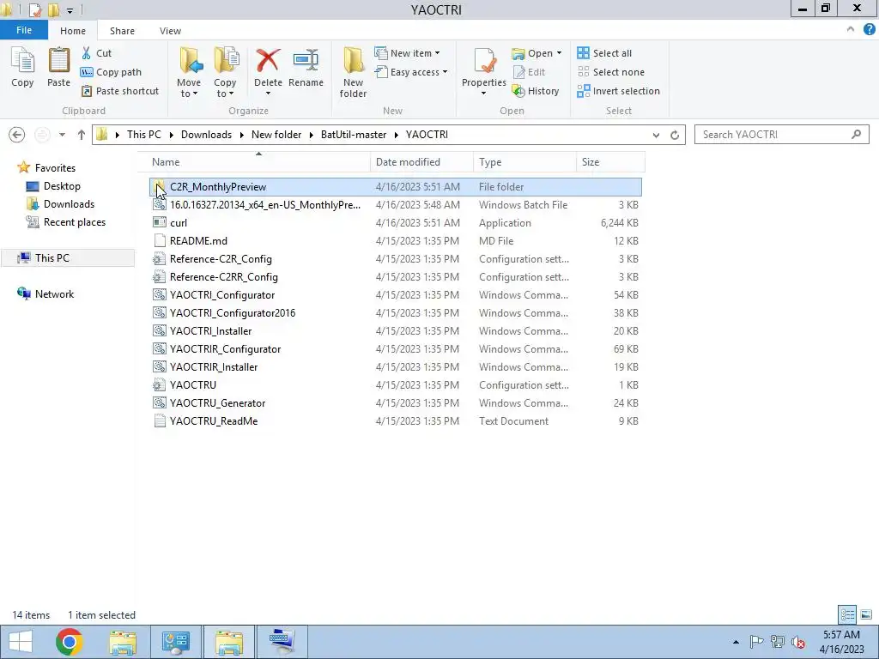Sort files by the Size column header
The width and height of the screenshot is (879, 659).
coord(610,162)
